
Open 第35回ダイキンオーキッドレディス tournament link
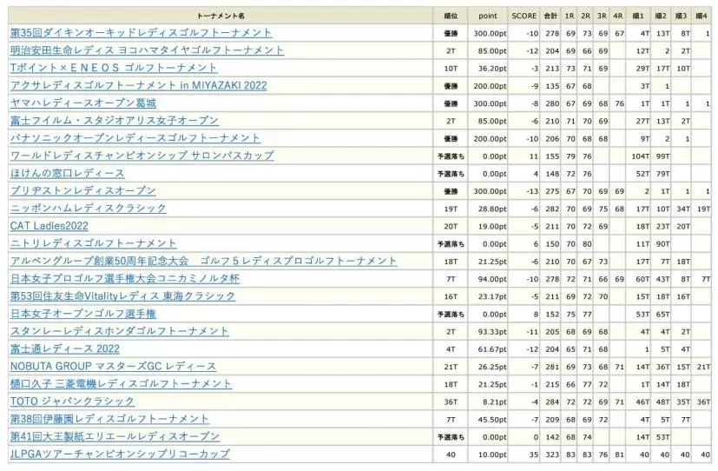141,33
